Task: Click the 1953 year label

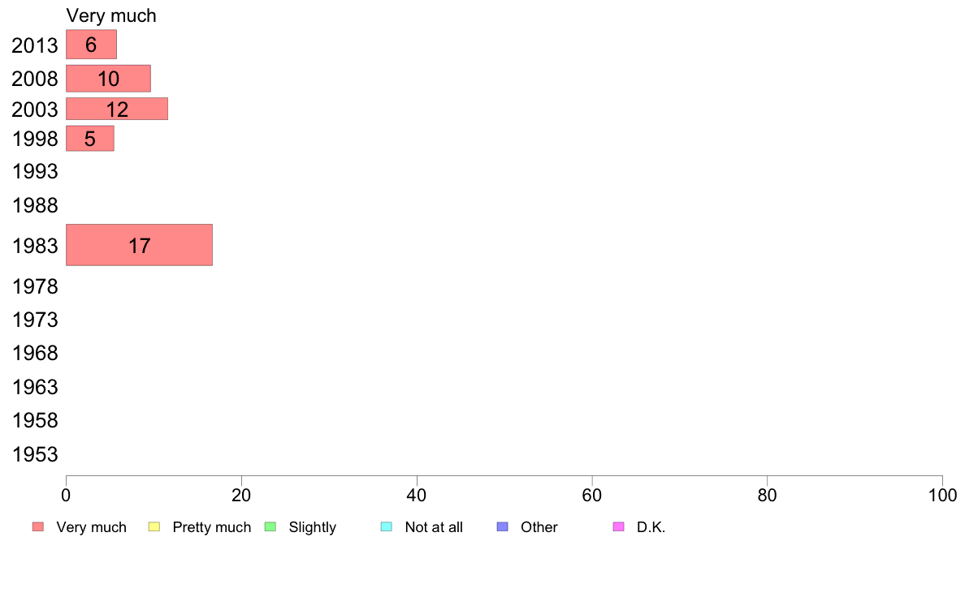Action: 35,454
